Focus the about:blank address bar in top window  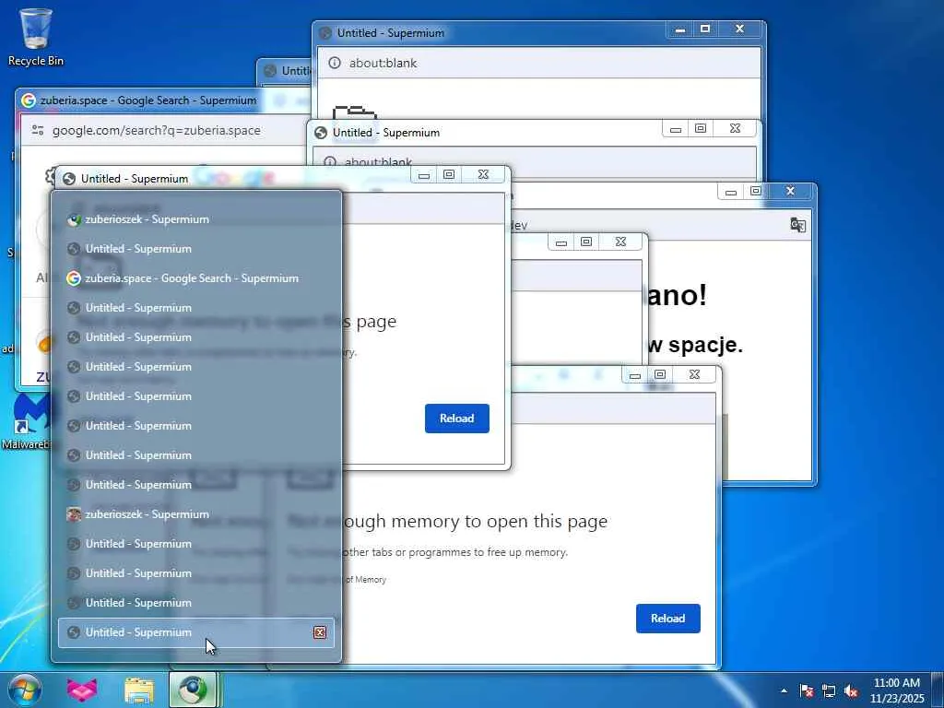point(538,63)
